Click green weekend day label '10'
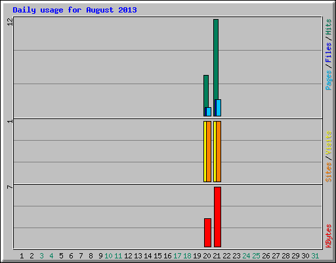 click(108, 256)
